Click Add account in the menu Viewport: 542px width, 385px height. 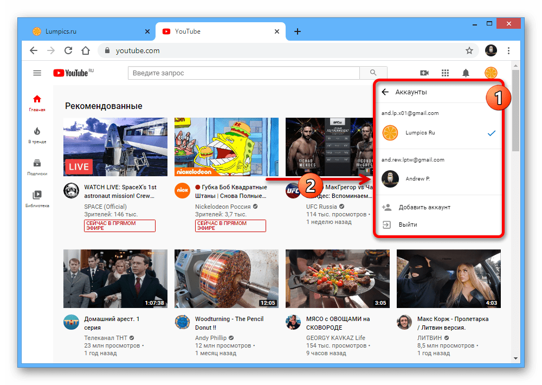point(424,207)
